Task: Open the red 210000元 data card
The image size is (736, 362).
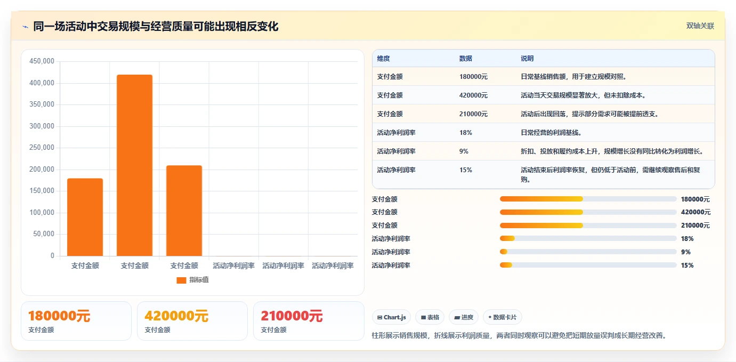Action: (x=309, y=321)
